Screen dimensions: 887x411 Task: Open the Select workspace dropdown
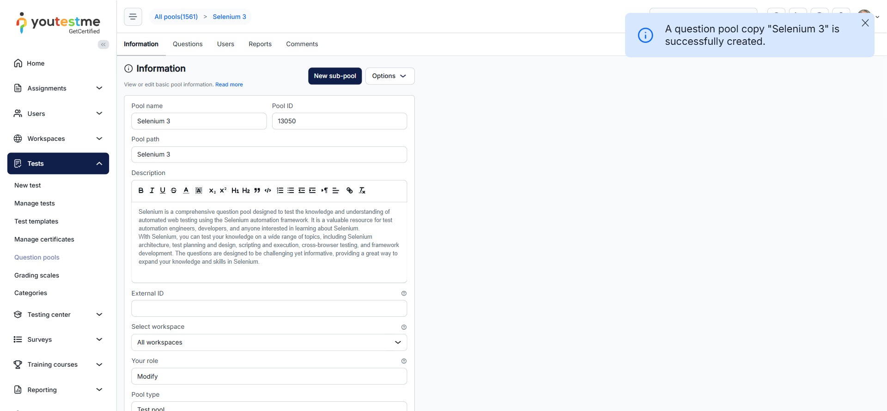pos(269,342)
